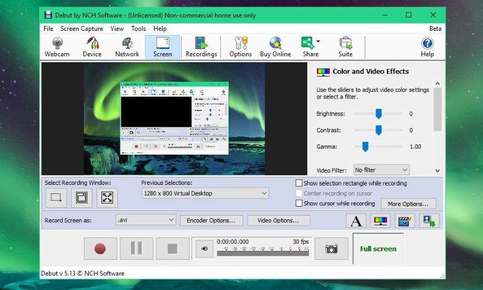Image resolution: width=483 pixels, height=290 pixels.
Task: Click the effects panel scroll up arrow
Action: [437, 83]
